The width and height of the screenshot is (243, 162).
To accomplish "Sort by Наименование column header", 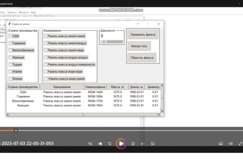I will [x=95, y=87].
